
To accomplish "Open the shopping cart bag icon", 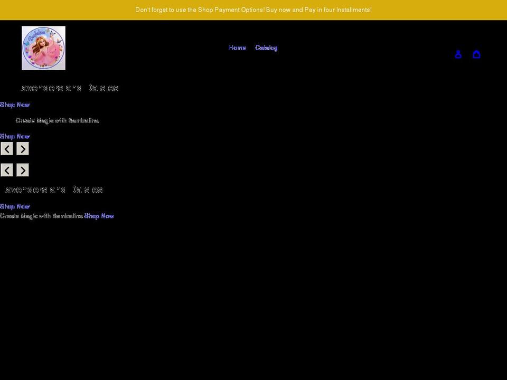I will [x=476, y=54].
